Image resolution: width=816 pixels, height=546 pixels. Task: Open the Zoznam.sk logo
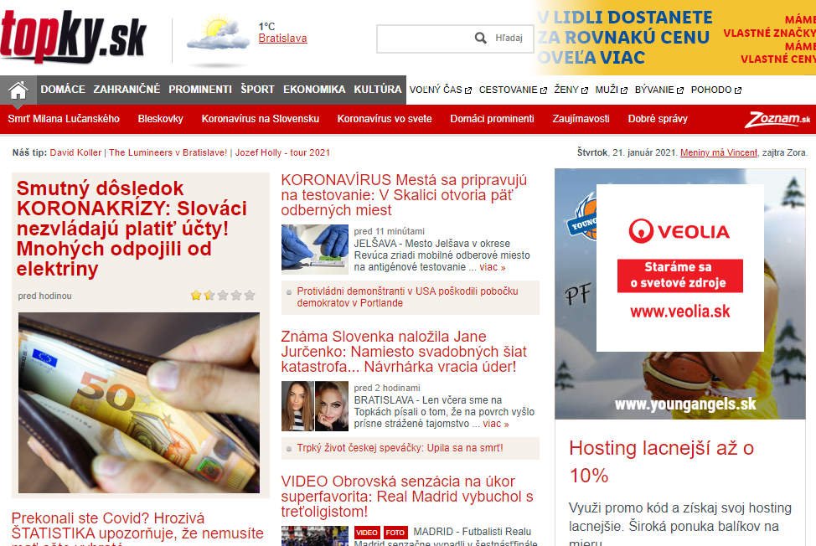click(777, 119)
